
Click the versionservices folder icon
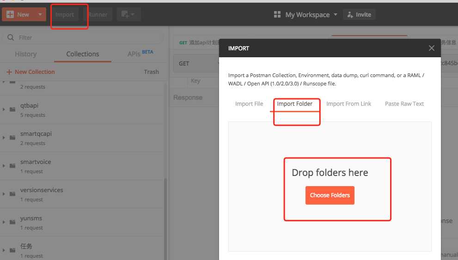(12, 194)
